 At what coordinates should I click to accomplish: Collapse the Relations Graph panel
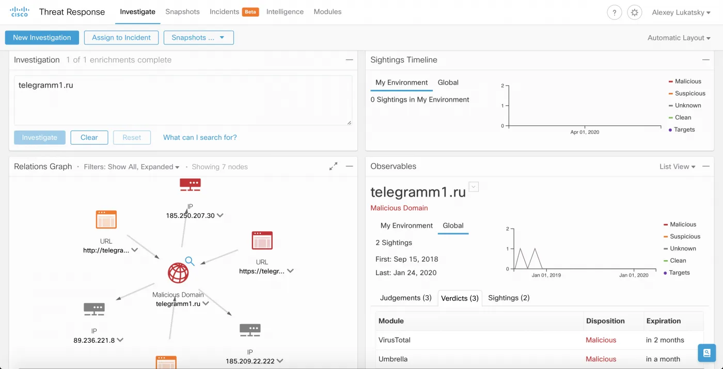pyautogui.click(x=350, y=166)
